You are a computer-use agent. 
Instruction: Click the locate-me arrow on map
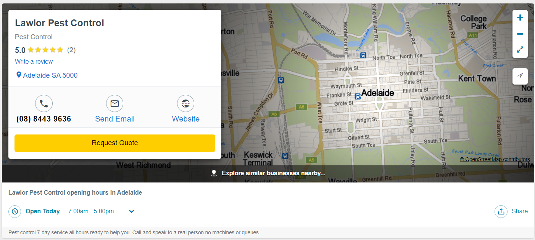click(x=520, y=76)
